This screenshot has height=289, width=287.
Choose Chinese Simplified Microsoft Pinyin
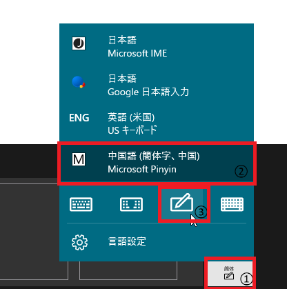click(x=157, y=163)
